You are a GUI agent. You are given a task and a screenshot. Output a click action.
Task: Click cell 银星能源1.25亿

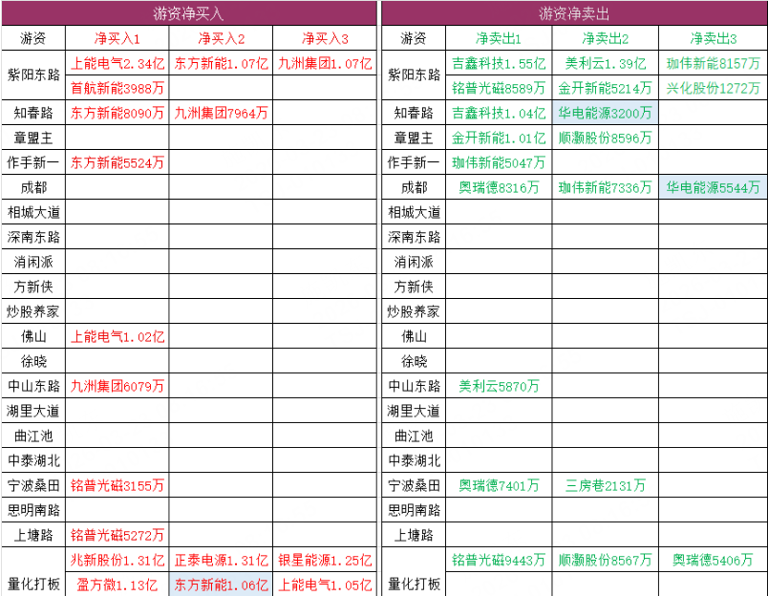click(325, 560)
